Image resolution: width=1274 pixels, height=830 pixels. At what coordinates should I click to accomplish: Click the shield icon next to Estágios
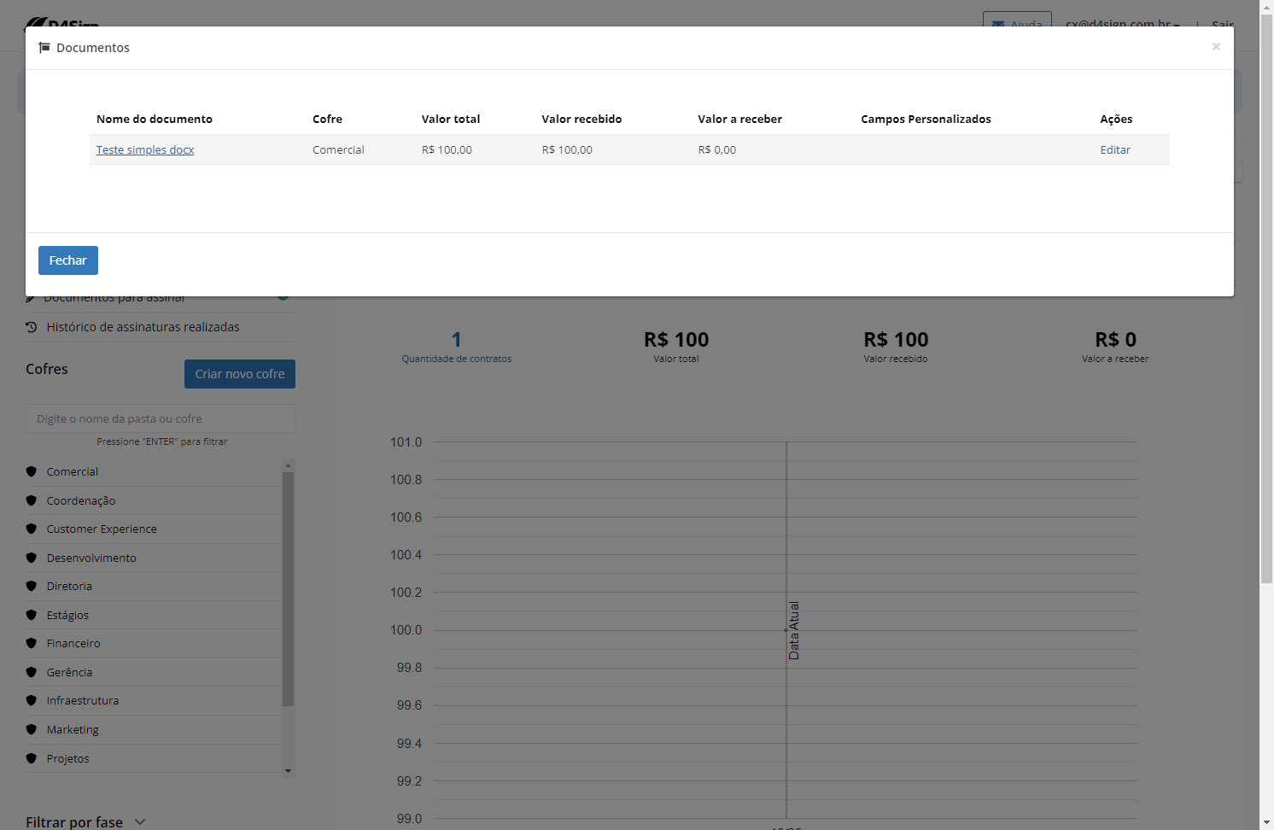(32, 615)
